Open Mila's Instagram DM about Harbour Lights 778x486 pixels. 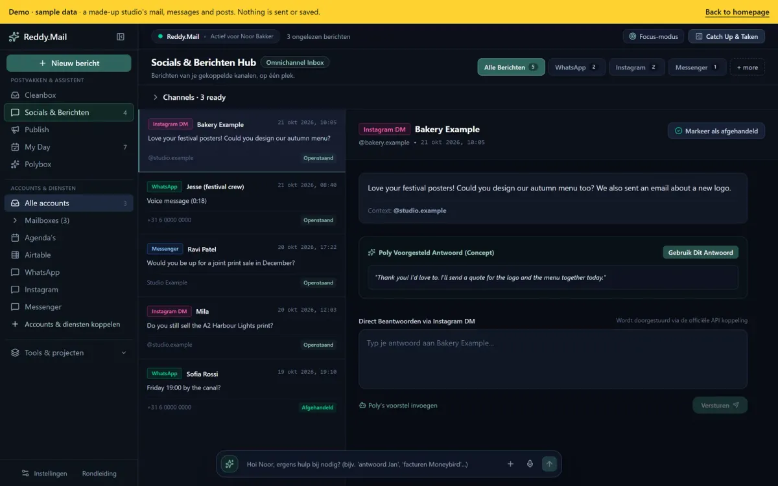242,328
